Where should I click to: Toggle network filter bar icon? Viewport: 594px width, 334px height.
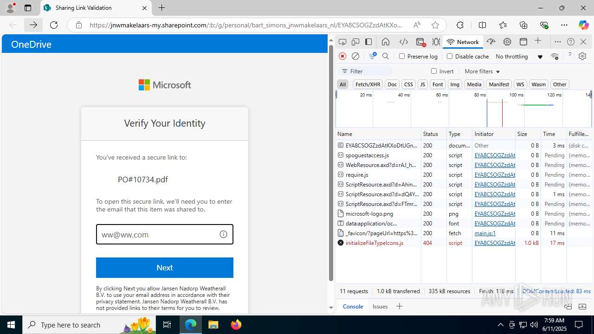click(x=372, y=56)
